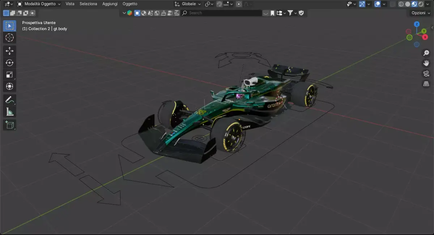Open the overlays settings dropdown arrow
Viewport: 434px width, 235px height.
384,4
